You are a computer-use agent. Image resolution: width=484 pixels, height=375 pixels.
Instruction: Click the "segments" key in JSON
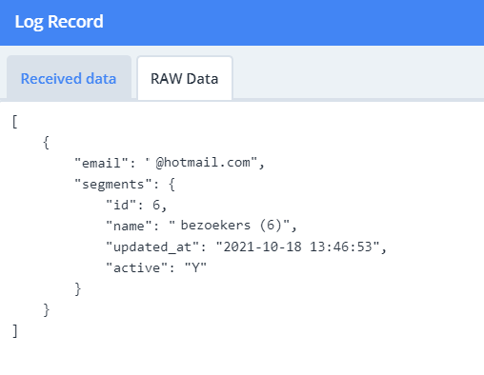[x=113, y=185]
